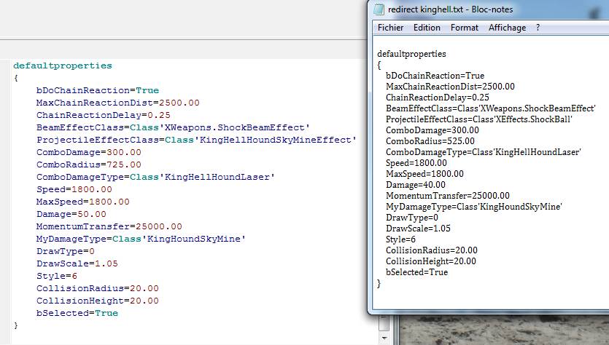
Task: Open the ? help menu
Action: pyautogui.click(x=538, y=28)
